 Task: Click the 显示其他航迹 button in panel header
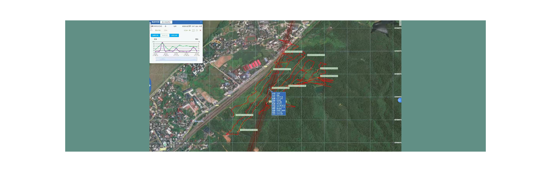pyautogui.click(x=166, y=22)
